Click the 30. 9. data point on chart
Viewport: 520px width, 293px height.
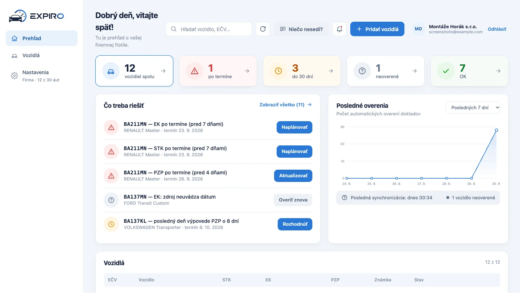tap(497, 130)
